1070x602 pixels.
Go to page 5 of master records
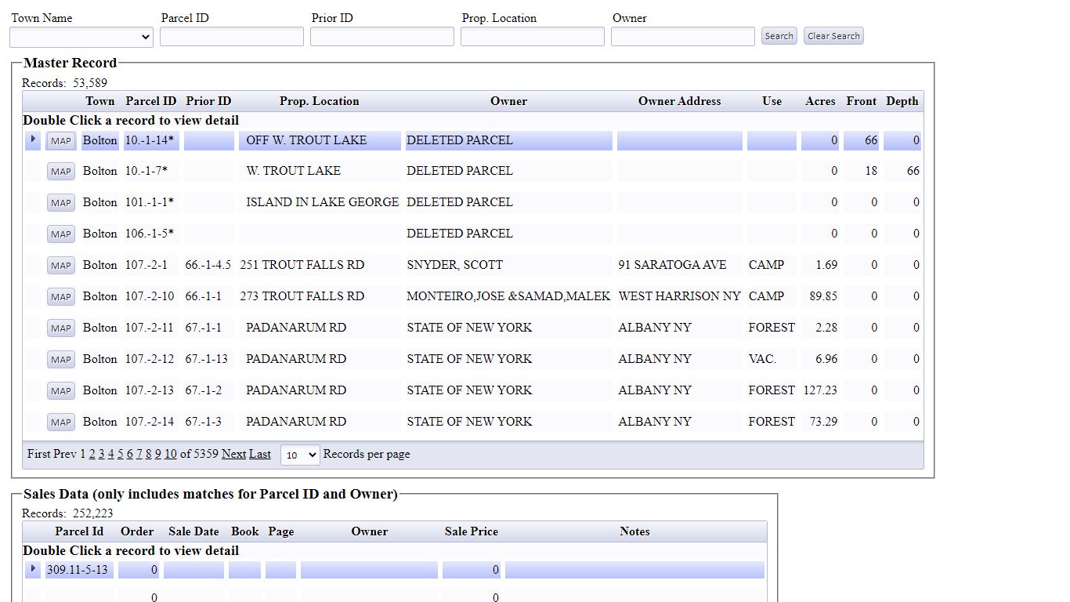point(121,454)
